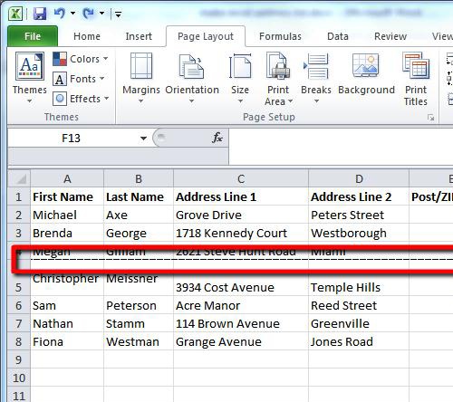The width and height of the screenshot is (453, 402).
Task: Expand the Effects theme dropdown
Action: [81, 99]
